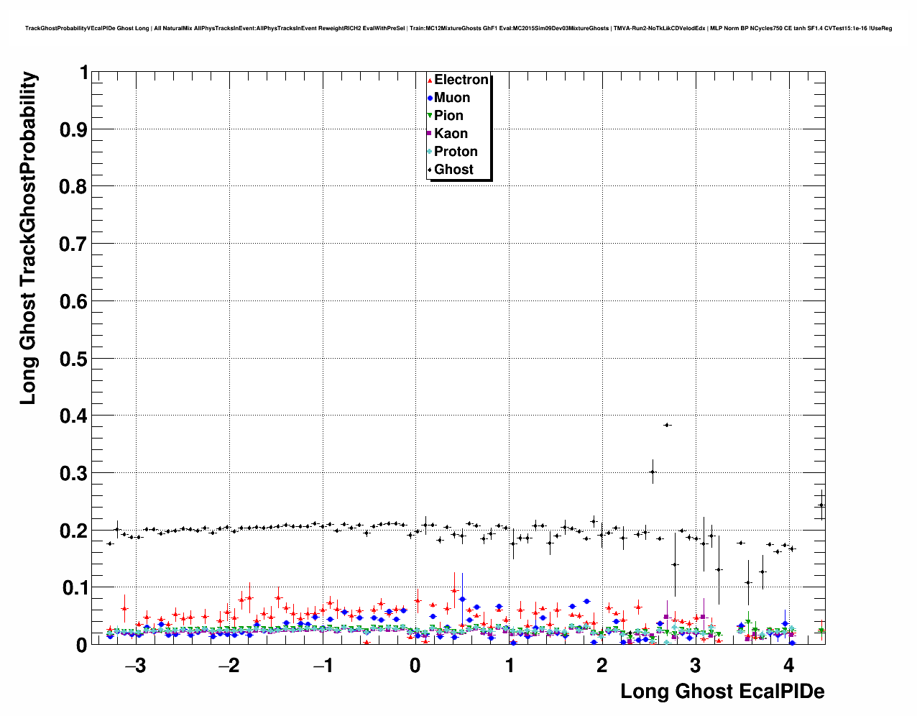Click the black diamond marker beside Ghost
This screenshot has height=716, width=917.
coord(430,170)
